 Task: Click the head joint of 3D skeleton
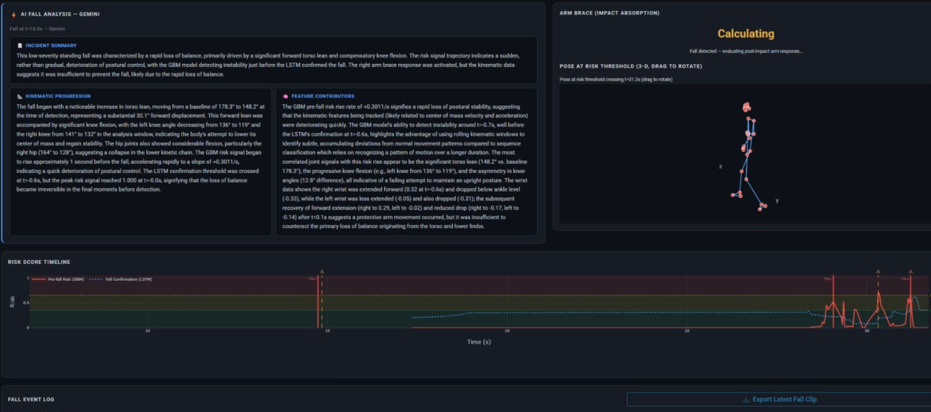click(746, 107)
